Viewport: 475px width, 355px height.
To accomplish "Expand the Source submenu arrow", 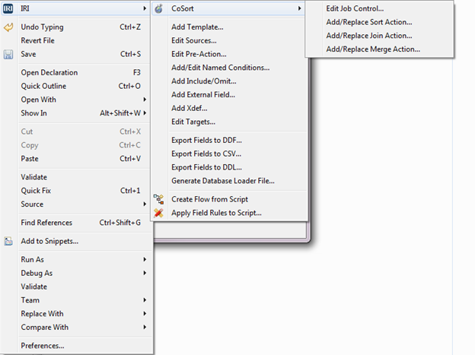I will 145,204.
